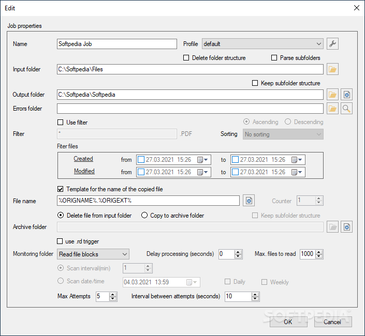Select Delete file from input folder option
The width and height of the screenshot is (365, 336).
point(61,216)
